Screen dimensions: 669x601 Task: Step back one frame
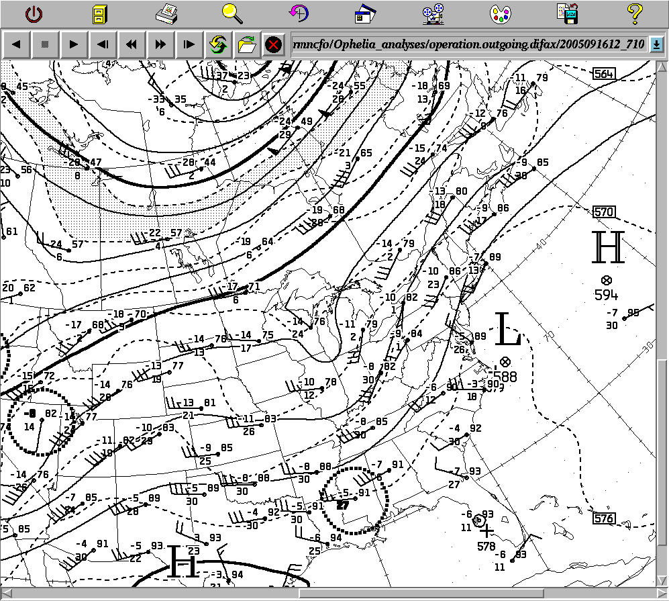103,45
